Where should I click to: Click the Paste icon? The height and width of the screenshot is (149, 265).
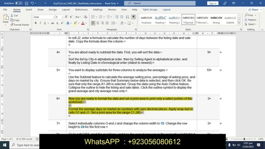tap(5, 17)
